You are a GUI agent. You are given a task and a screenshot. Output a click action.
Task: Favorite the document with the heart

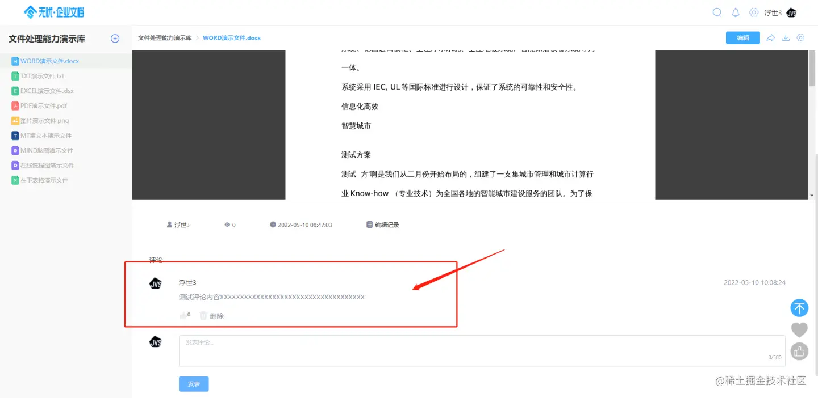tap(799, 329)
